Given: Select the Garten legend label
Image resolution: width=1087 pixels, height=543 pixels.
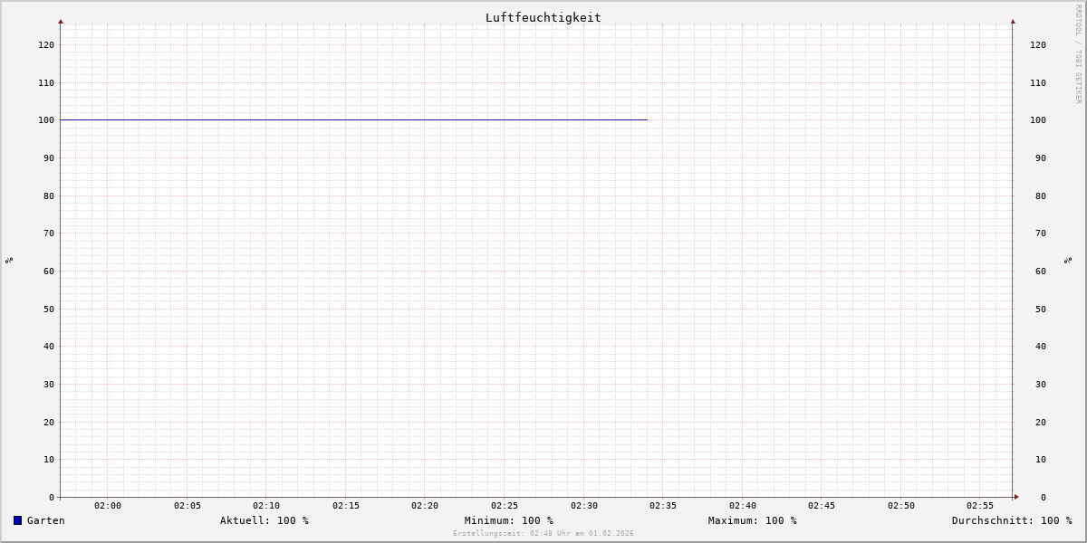Looking at the screenshot, I should [x=46, y=520].
